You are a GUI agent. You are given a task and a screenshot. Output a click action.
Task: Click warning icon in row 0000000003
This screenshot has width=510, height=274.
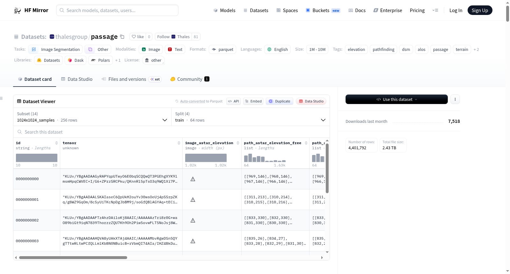[x=193, y=241]
